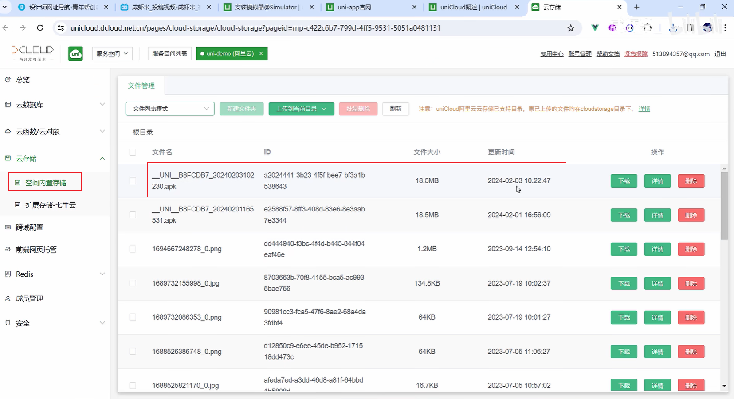Select the 文件管理 tab
The height and width of the screenshot is (399, 734).
tap(141, 86)
